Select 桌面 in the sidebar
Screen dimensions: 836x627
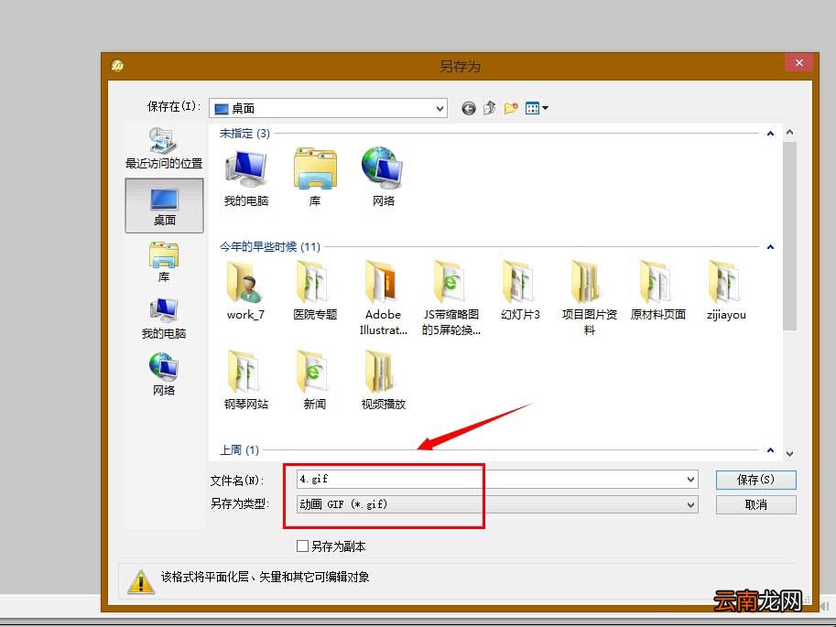click(x=164, y=206)
